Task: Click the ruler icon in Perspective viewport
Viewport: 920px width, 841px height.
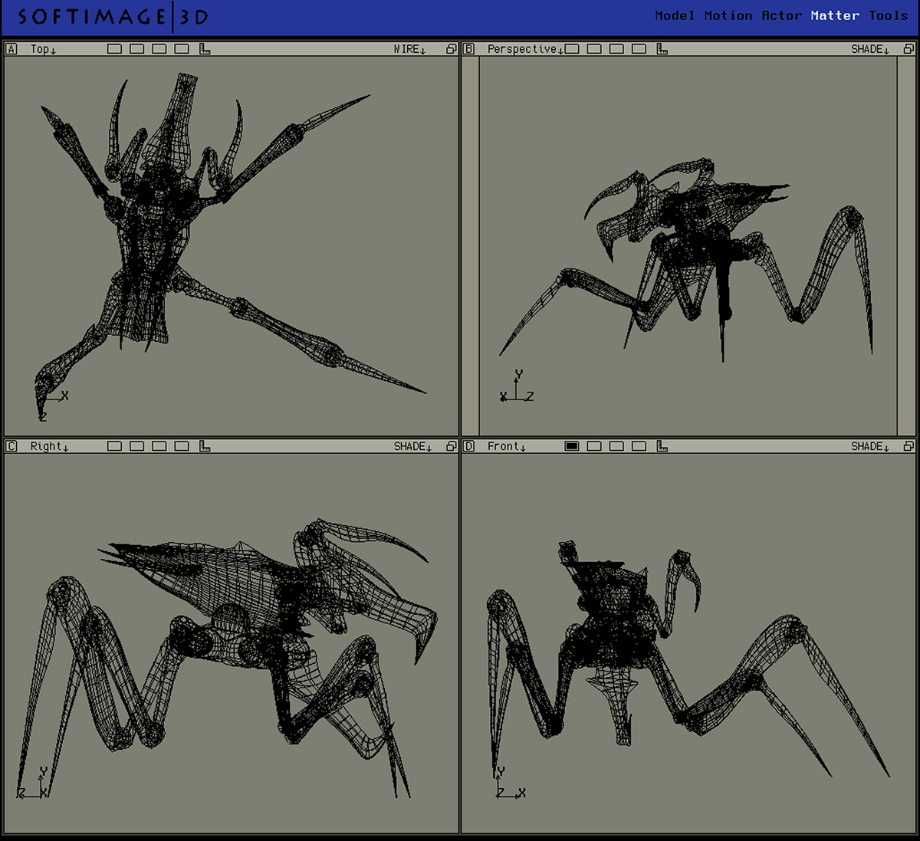Action: (662, 49)
